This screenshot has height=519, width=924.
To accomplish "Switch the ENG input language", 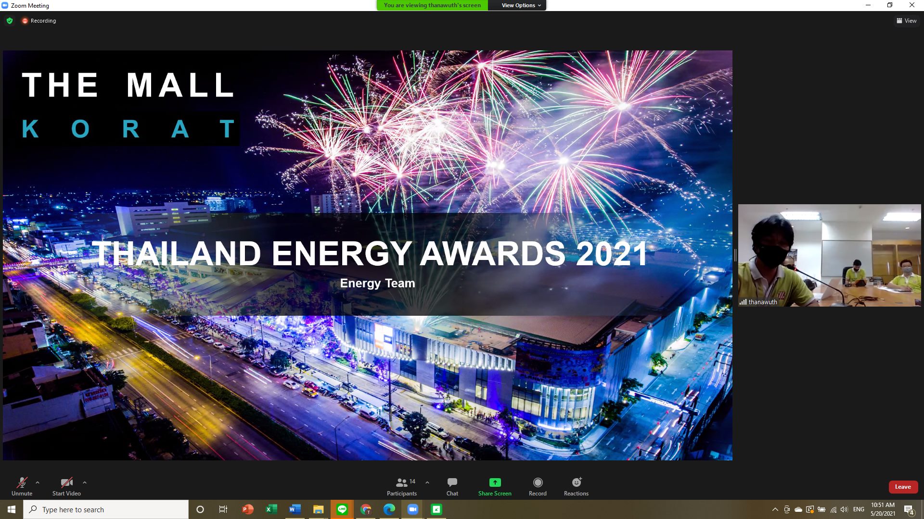I will click(x=859, y=509).
